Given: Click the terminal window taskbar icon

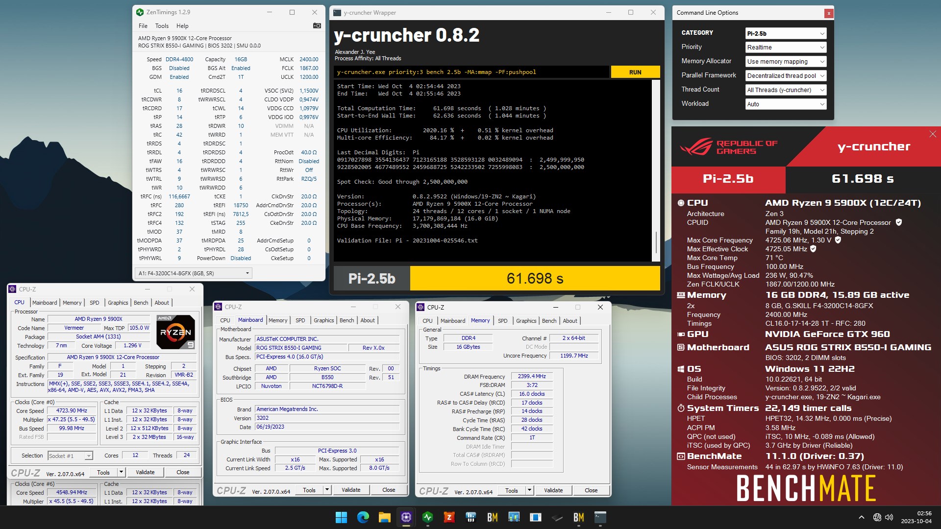Looking at the screenshot, I should click(600, 517).
